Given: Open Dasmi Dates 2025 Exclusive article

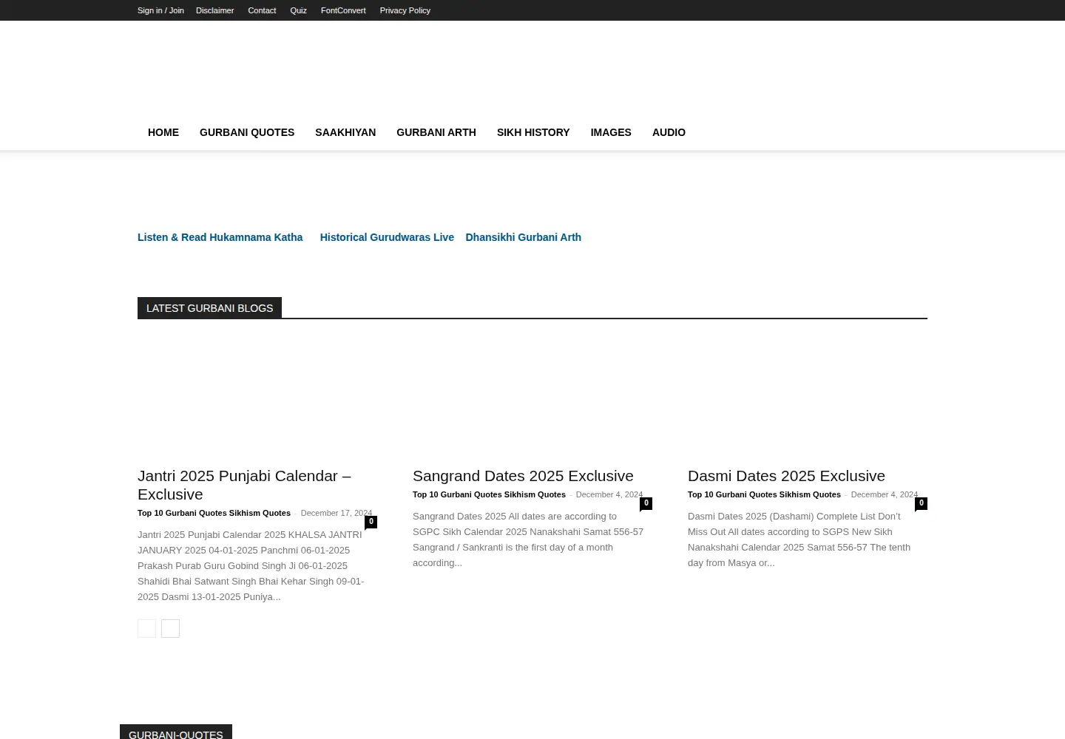Looking at the screenshot, I should [786, 476].
